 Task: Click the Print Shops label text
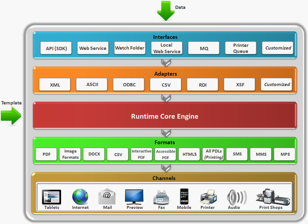coord(271,207)
